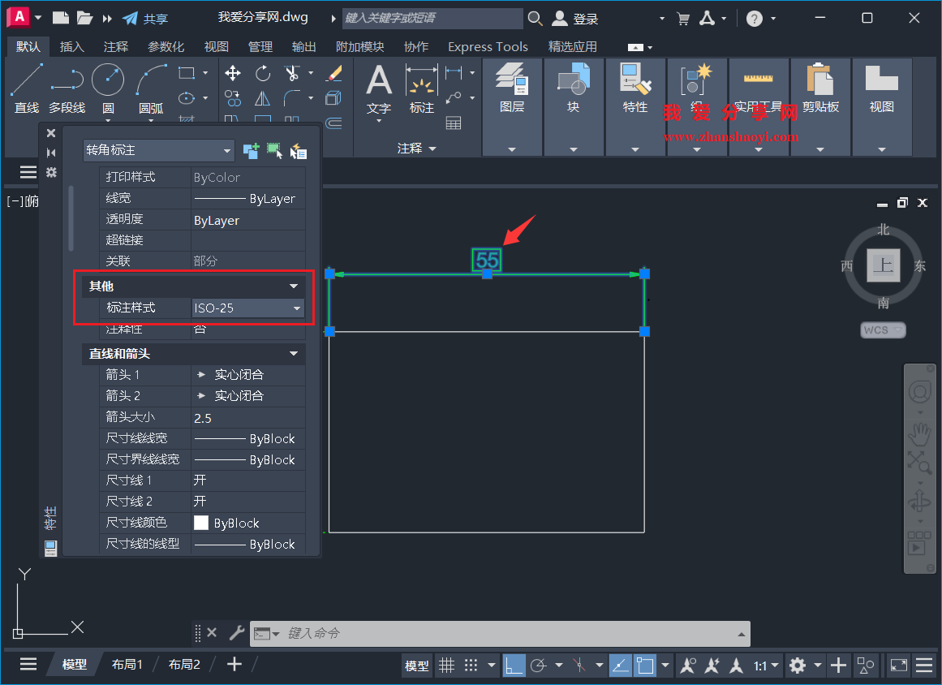The height and width of the screenshot is (685, 942).
Task: Open the object type dropdown 转角标注
Action: pos(158,150)
